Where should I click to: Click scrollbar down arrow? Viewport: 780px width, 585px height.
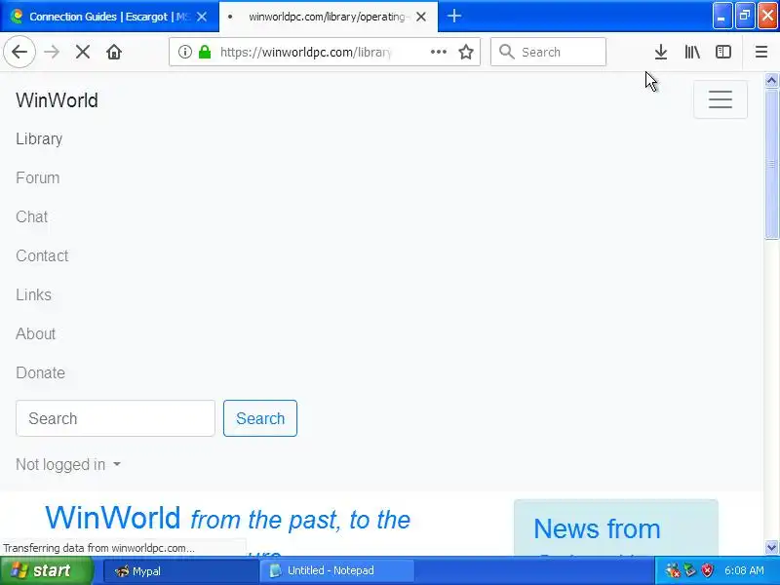coord(771,548)
